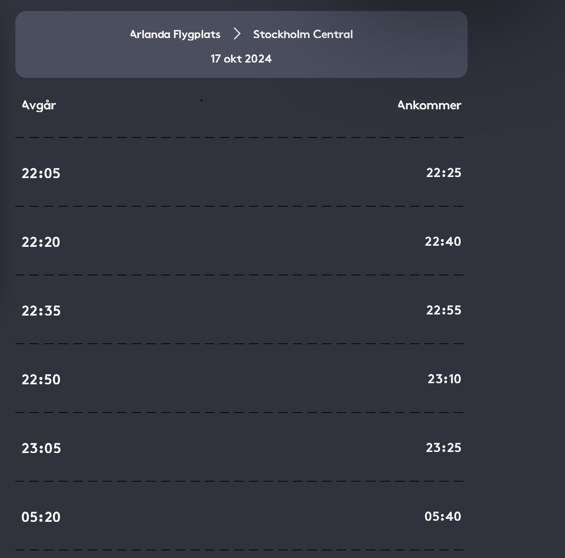Viewport: 565px width, 558px height.
Task: Click the 22:40 arrival time
Action: point(443,241)
